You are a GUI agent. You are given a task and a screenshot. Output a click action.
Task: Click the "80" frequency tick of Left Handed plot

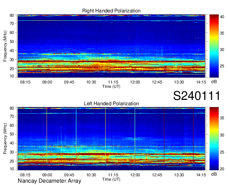(12, 108)
